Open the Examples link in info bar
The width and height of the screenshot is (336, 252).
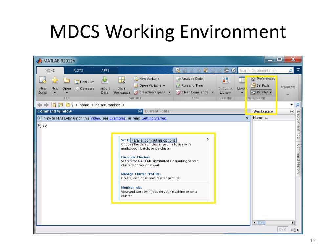coord(117,118)
